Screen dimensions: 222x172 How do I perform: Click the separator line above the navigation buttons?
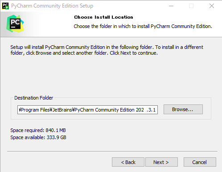[112, 152]
